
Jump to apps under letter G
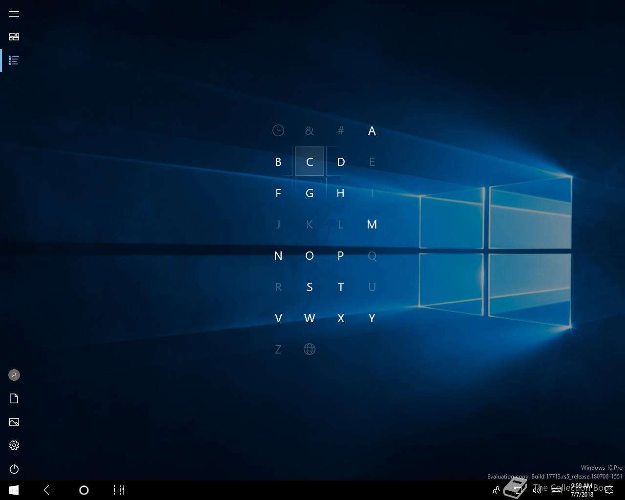point(310,193)
